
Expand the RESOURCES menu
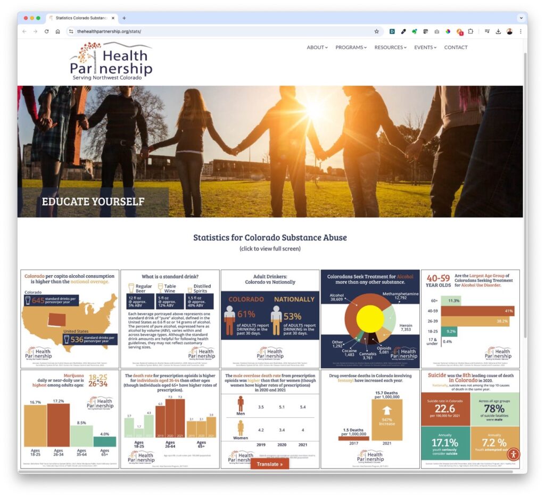click(x=390, y=47)
